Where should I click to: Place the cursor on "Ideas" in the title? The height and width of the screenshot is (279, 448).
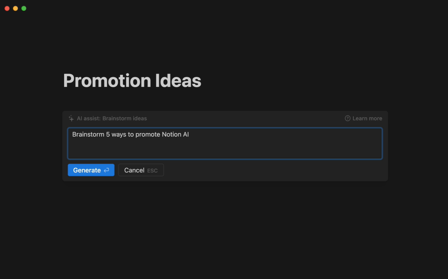coord(178,80)
